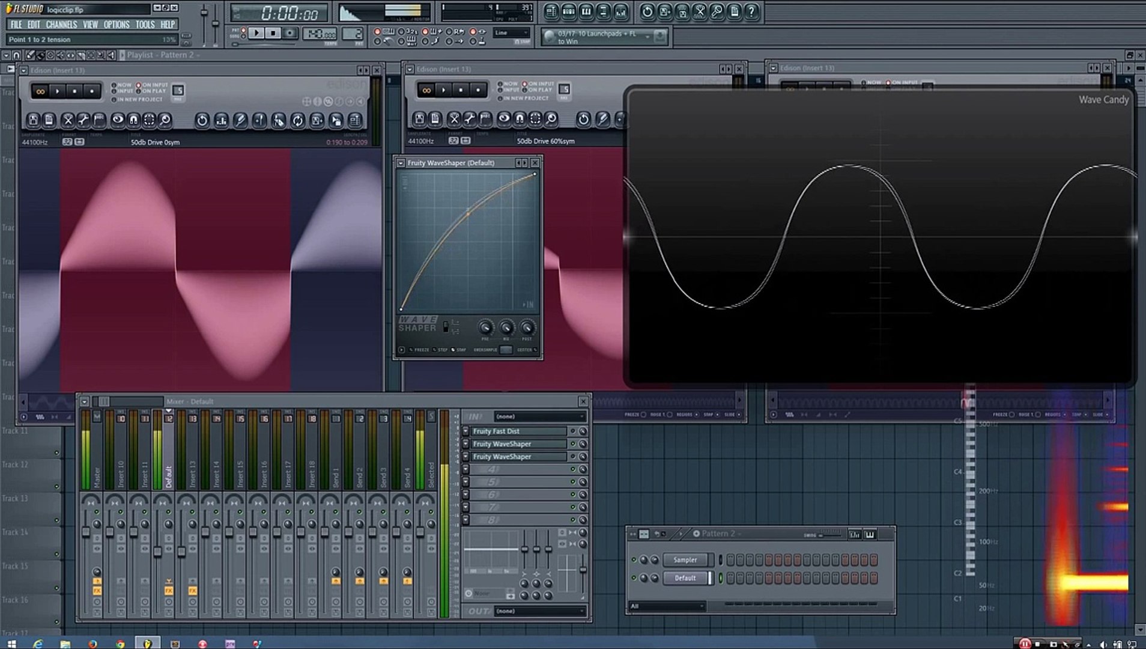Image resolution: width=1146 pixels, height=649 pixels.
Task: Click the main transport play button
Action: [256, 33]
